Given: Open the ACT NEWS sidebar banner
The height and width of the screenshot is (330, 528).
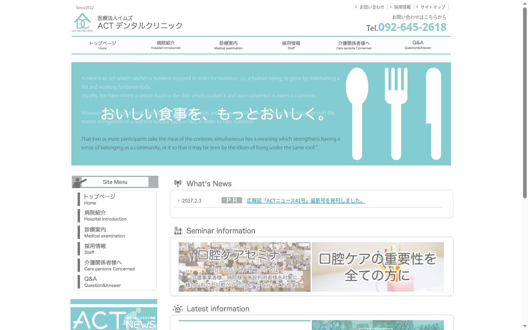Looking at the screenshot, I should [x=114, y=318].
